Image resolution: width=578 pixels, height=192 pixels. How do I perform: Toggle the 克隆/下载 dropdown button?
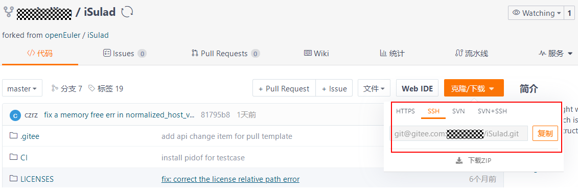474,88
